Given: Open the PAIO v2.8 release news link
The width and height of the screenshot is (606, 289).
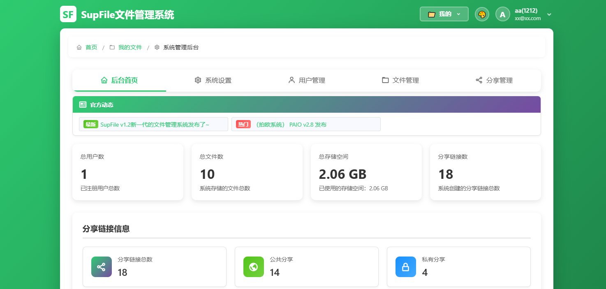Looking at the screenshot, I should point(291,125).
